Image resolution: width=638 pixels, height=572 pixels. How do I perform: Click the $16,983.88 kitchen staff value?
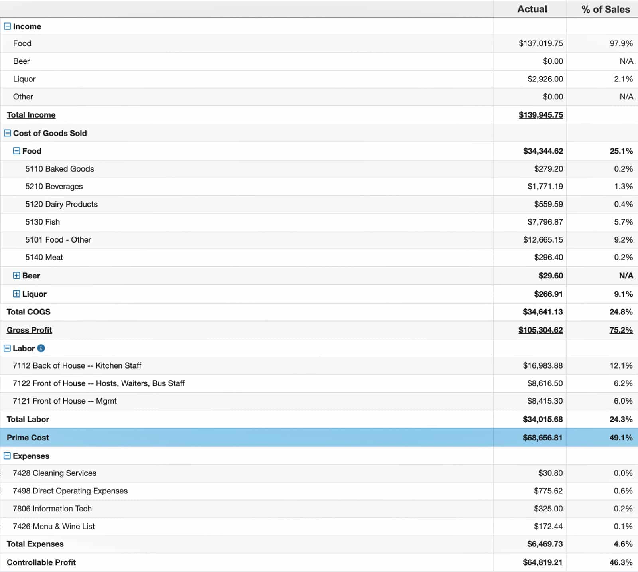(x=543, y=365)
